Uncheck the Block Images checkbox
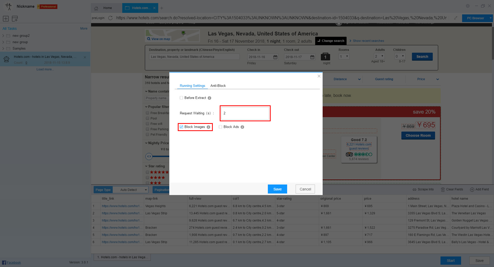This screenshot has height=267, width=494. [181, 127]
